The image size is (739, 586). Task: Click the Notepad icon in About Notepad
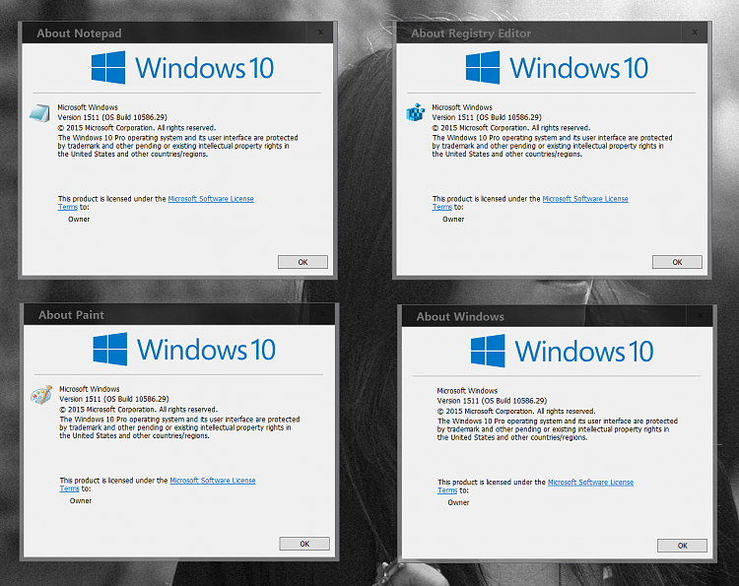39,113
